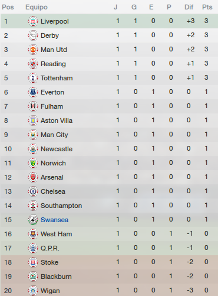
Task: Click the Liverpool club crest icon
Action: click(33, 21)
